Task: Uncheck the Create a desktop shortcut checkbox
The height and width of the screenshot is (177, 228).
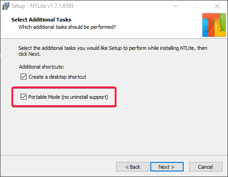Action: [x=23, y=77]
